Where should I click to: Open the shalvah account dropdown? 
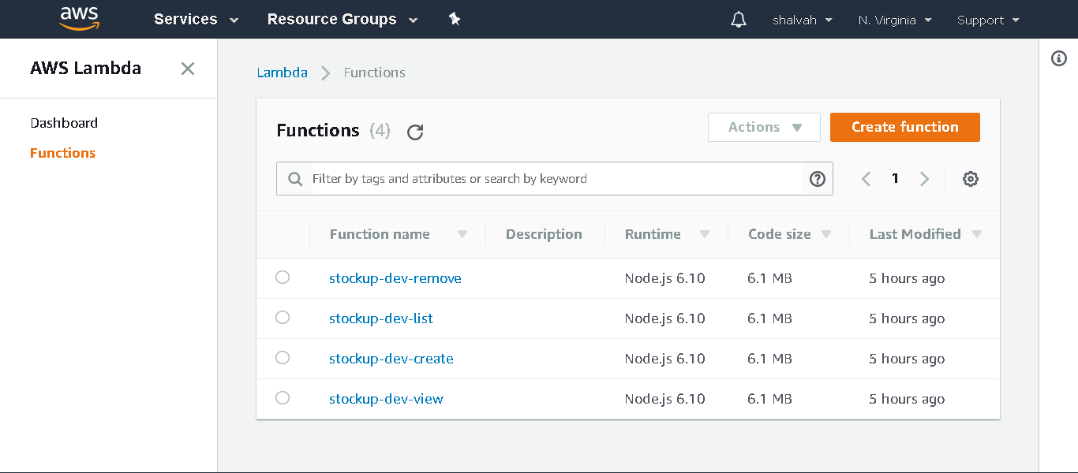click(803, 20)
